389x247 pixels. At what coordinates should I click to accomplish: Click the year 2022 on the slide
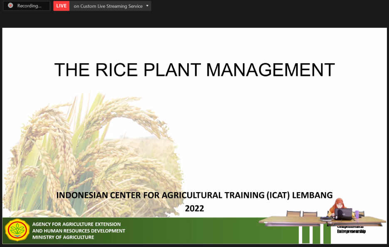tap(194, 208)
